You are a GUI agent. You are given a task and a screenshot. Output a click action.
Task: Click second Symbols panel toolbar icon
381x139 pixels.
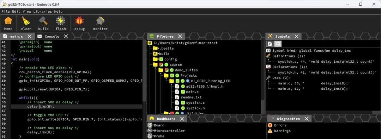click(278, 44)
